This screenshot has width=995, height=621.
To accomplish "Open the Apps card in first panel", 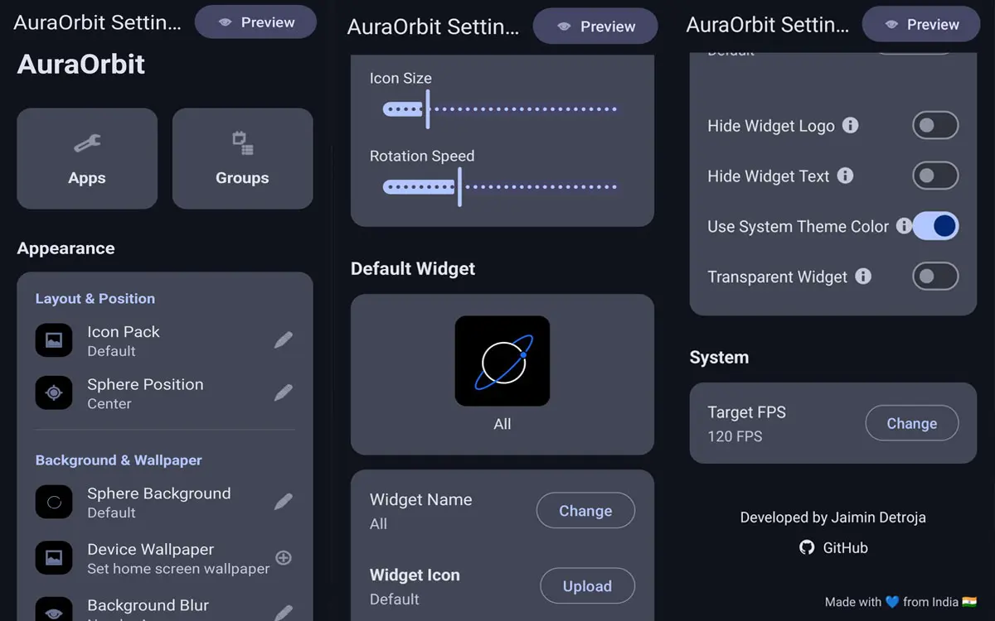I will [x=87, y=158].
